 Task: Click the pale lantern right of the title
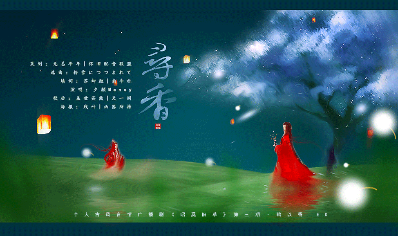click(x=186, y=59)
